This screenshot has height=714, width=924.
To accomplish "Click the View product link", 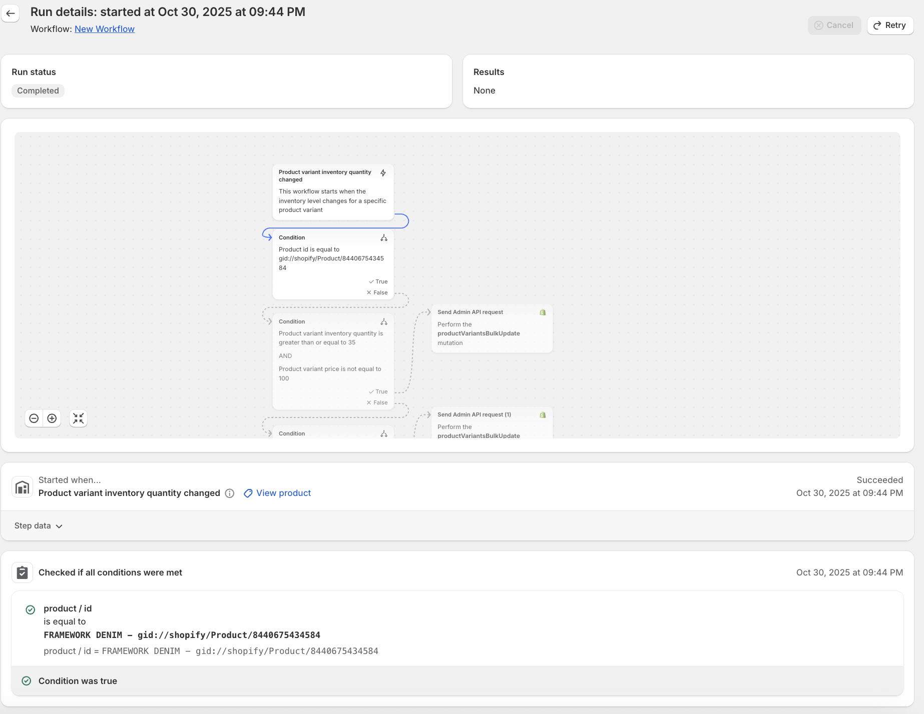I will click(x=283, y=493).
